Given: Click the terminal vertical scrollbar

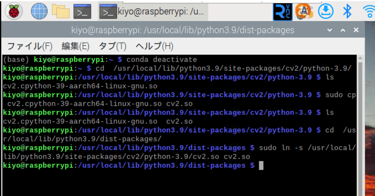Looking at the screenshot, I should pyautogui.click(x=360, y=125).
